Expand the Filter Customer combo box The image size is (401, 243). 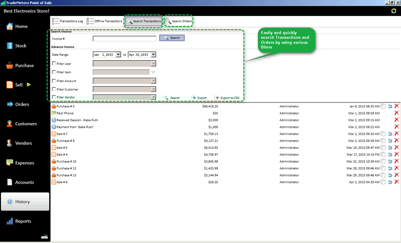pos(153,89)
